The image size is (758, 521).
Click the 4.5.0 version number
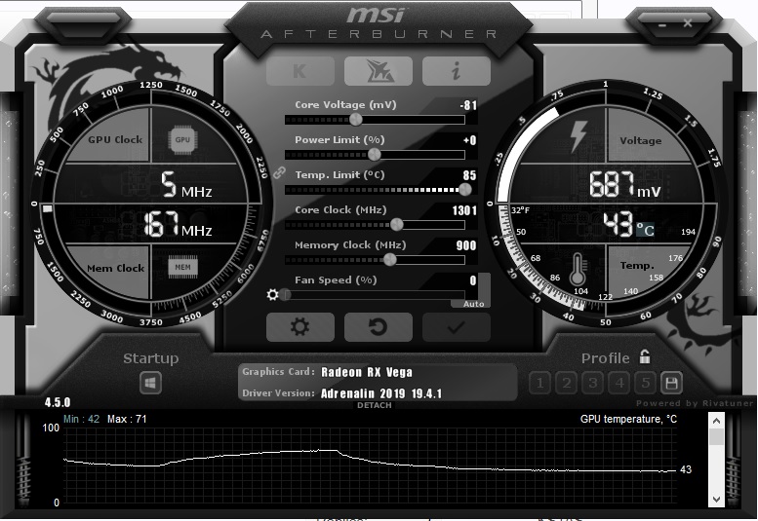pos(58,402)
